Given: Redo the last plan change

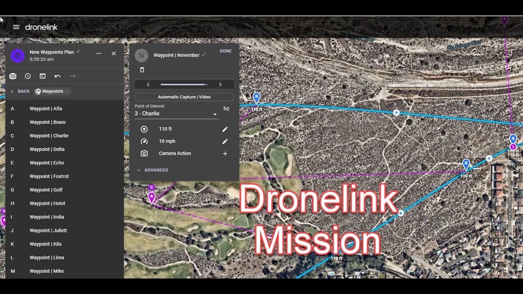Looking at the screenshot, I should (x=72, y=76).
